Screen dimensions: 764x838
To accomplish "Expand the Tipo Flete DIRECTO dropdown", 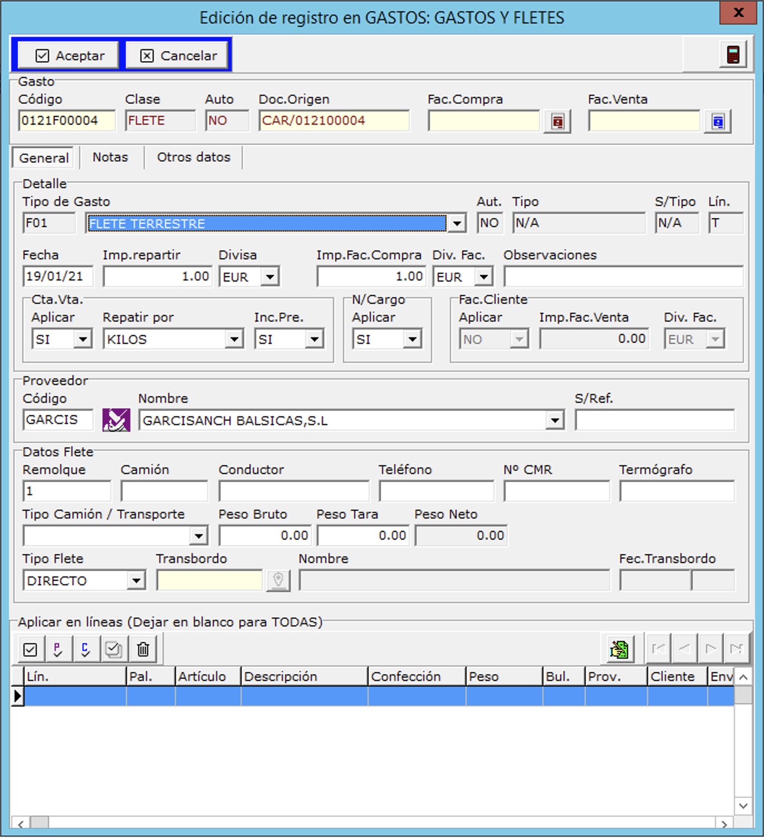I will (x=136, y=581).
